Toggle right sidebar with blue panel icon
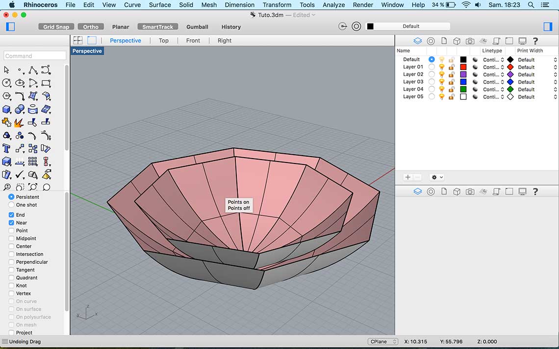This screenshot has width=559, height=349. point(548,27)
